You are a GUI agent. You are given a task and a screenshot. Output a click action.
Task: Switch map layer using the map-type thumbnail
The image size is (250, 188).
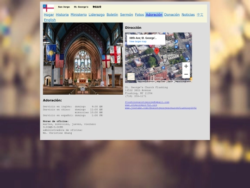pyautogui.click(x=131, y=77)
